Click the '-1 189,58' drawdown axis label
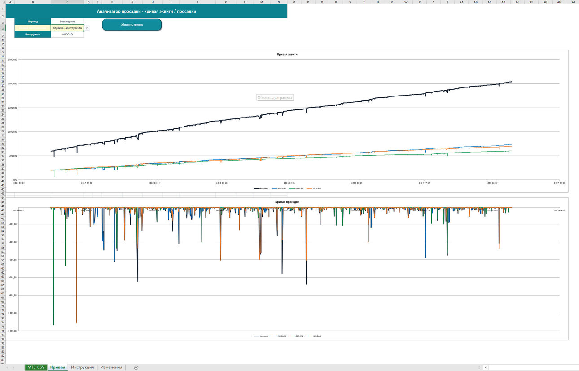This screenshot has width=579, height=371. coord(11,313)
